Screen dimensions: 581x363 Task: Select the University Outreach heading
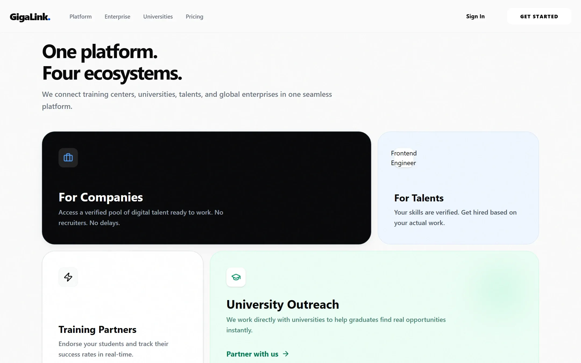tap(282, 304)
